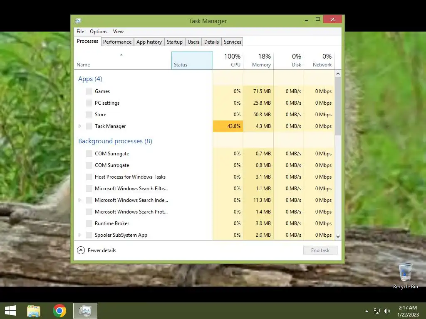Image resolution: width=426 pixels, height=319 pixels.
Task: Expand Microsoft Windows Search Indexer entry
Action: pyautogui.click(x=79, y=200)
